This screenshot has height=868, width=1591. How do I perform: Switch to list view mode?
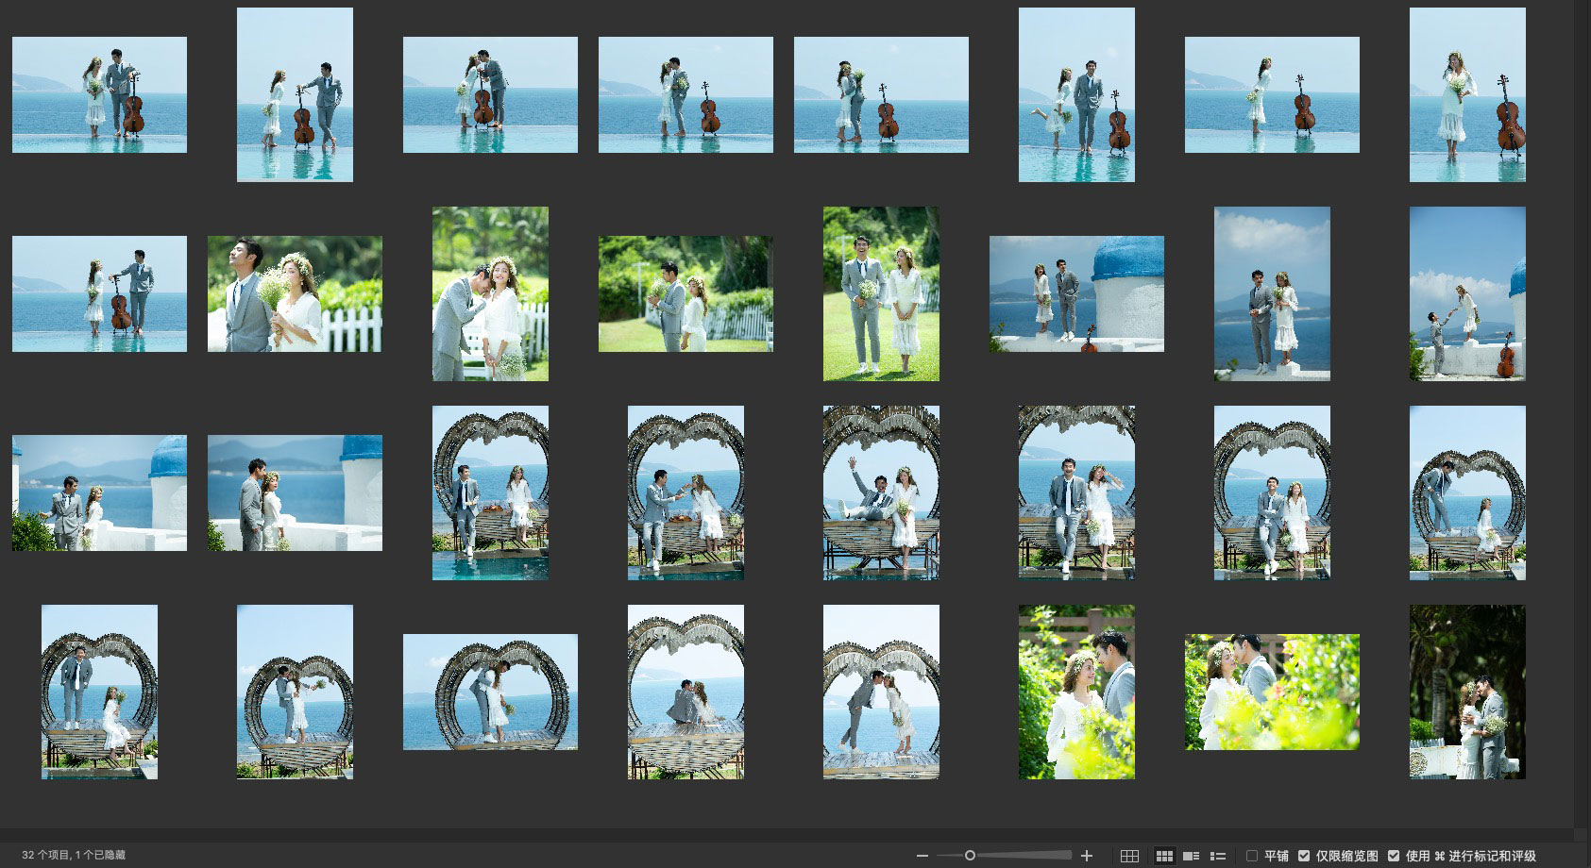point(1218,856)
